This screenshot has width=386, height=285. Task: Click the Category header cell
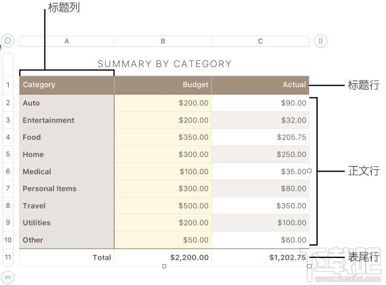pyautogui.click(x=66, y=85)
